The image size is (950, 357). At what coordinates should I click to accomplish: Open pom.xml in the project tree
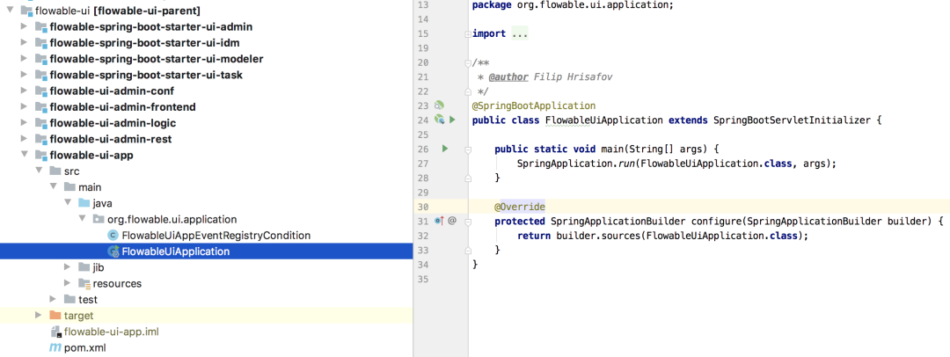click(x=84, y=347)
